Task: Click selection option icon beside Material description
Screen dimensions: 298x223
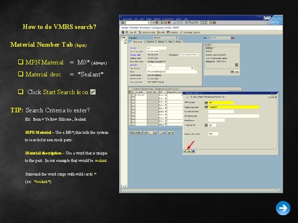Action: pyautogui.click(x=206, y=107)
